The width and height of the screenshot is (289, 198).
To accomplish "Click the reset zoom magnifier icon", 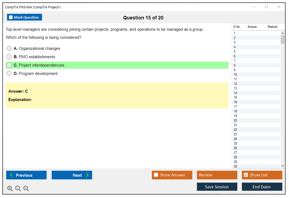I will tap(18, 189).
